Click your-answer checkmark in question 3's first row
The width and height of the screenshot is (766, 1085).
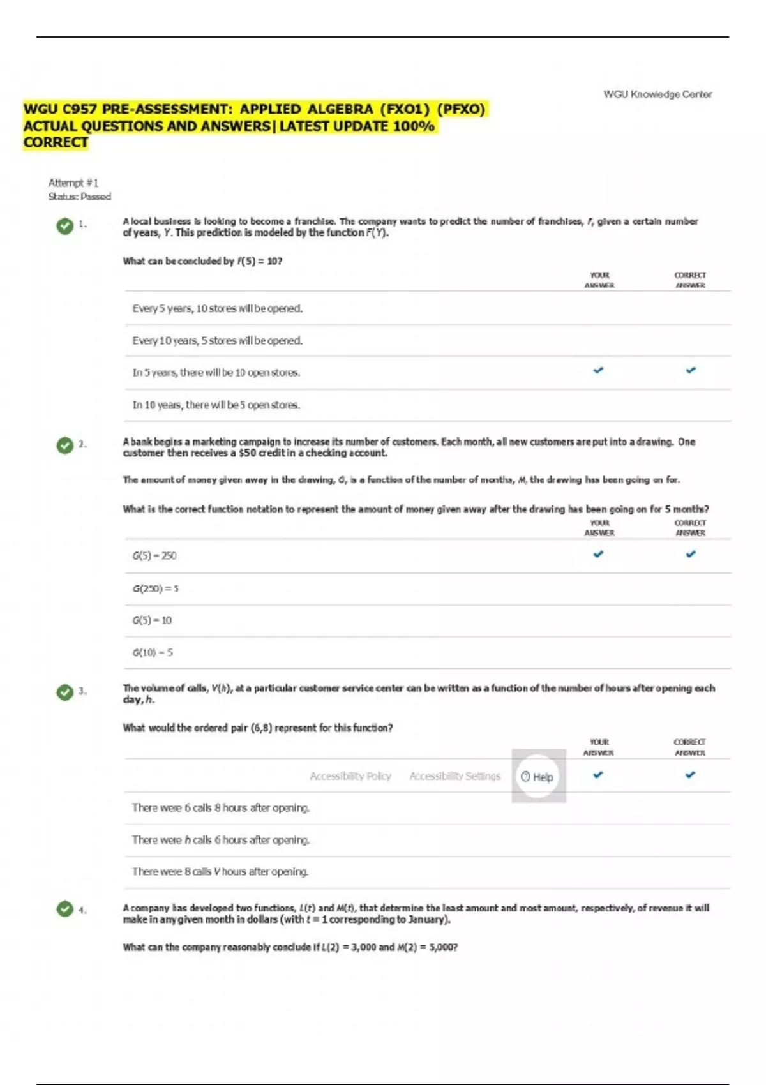pyautogui.click(x=598, y=775)
